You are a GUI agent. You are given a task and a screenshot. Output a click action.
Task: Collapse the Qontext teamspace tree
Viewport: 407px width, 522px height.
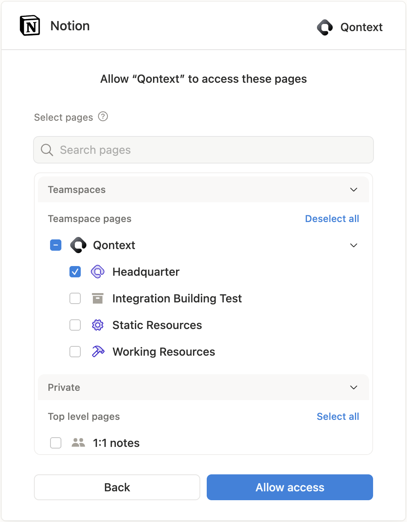point(353,245)
